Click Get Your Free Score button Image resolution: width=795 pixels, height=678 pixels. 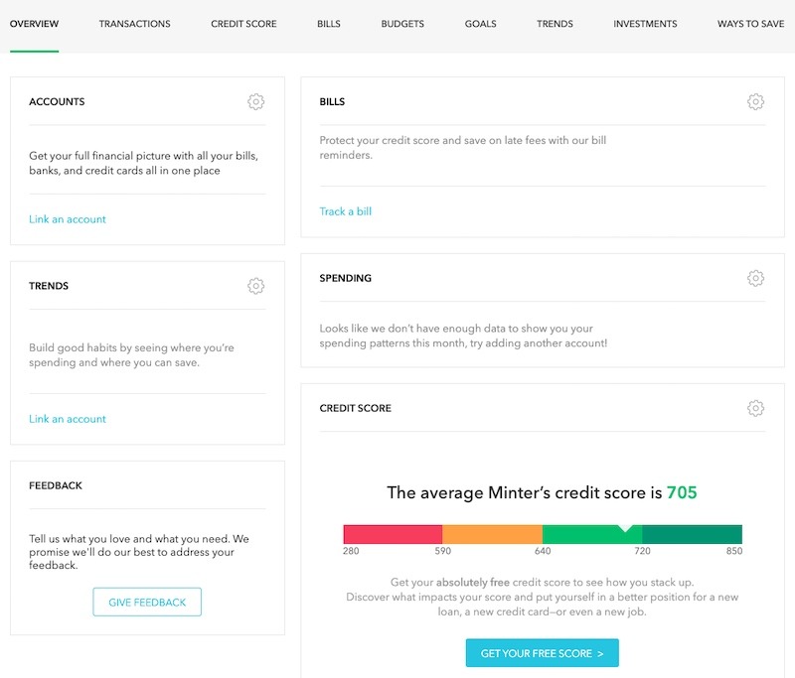pos(545,654)
